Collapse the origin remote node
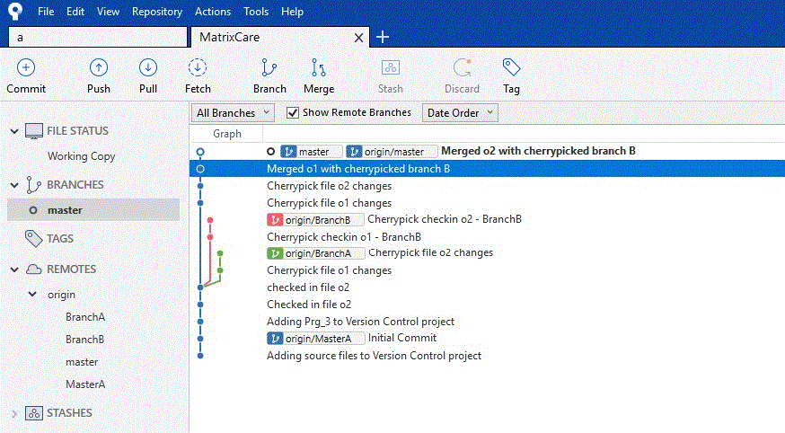This screenshot has height=433, width=785. coord(32,294)
